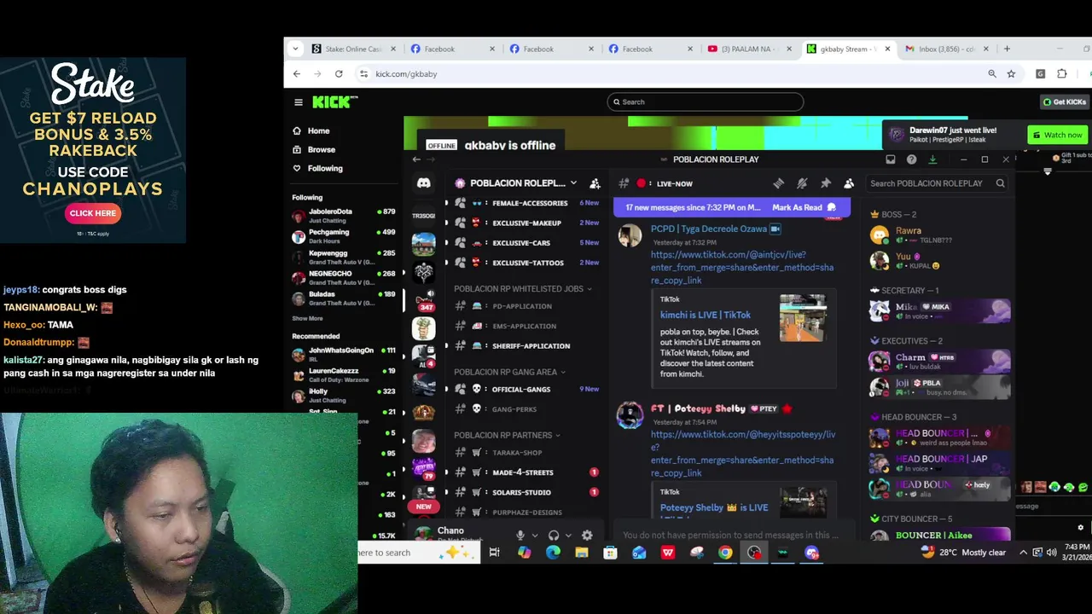Viewport: 1092px width, 614px height.
Task: Open Microsoft Store from the taskbar
Action: coord(610,553)
